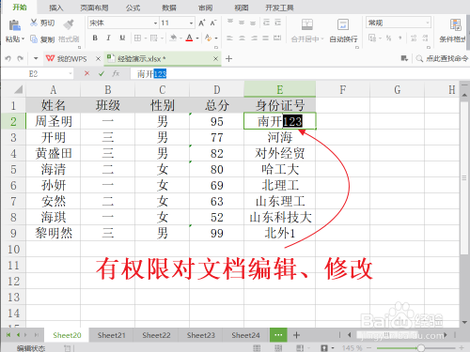Open the borders dropdown arrow
470x352 pixels.
coord(146,38)
